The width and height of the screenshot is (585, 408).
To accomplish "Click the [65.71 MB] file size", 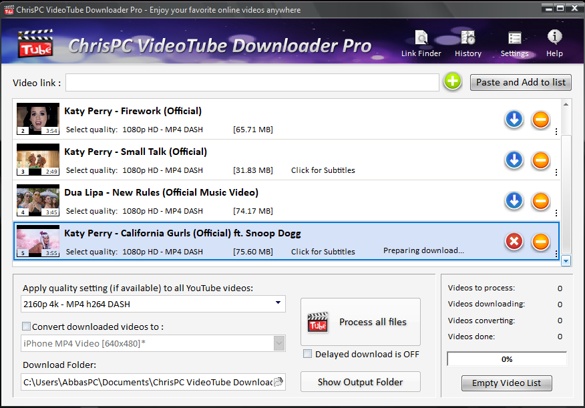I will [x=253, y=130].
